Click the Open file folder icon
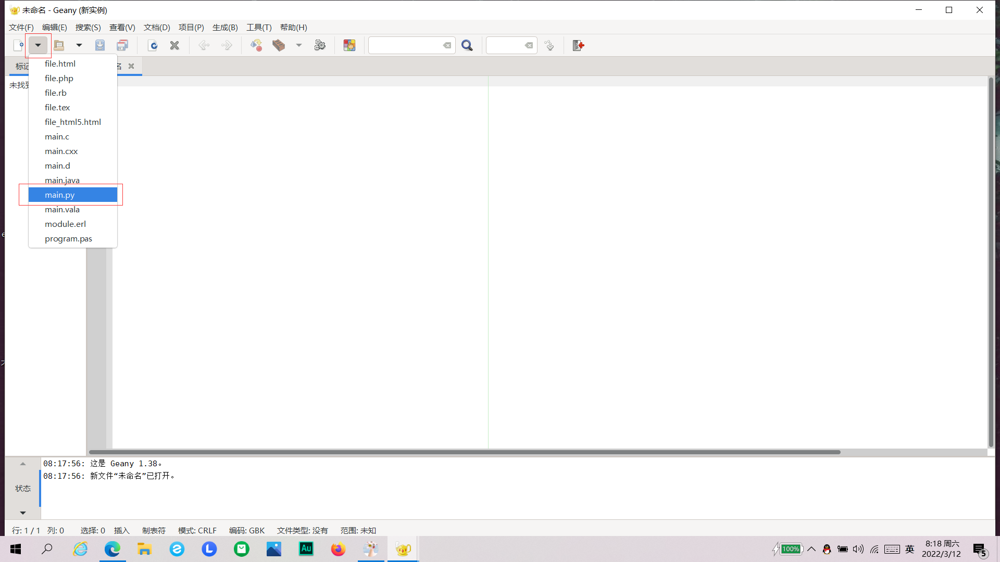 point(59,45)
